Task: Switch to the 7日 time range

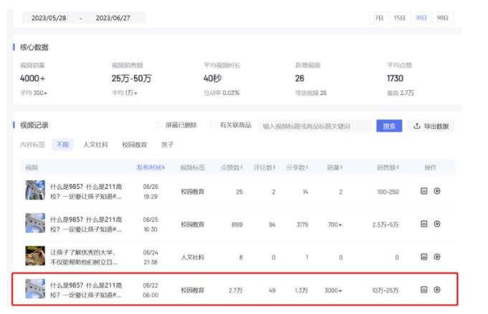Action: point(378,18)
